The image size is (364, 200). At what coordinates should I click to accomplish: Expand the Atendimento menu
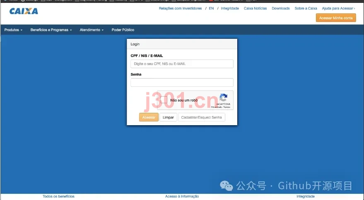[92, 30]
